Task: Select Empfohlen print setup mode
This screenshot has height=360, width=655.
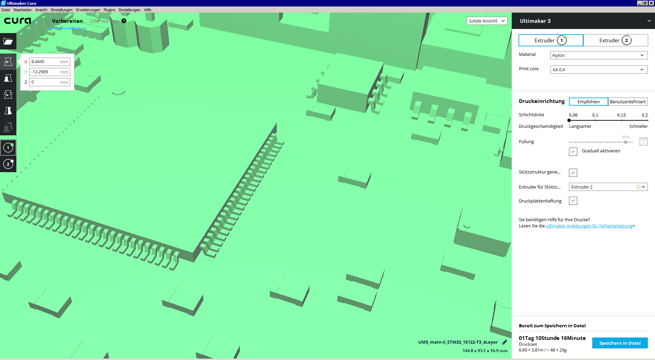Action: 588,102
